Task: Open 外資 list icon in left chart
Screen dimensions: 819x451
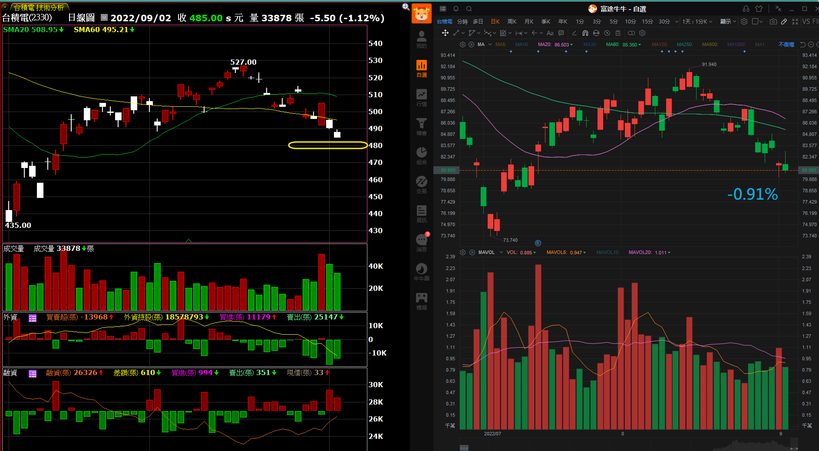Action: pyautogui.click(x=33, y=318)
